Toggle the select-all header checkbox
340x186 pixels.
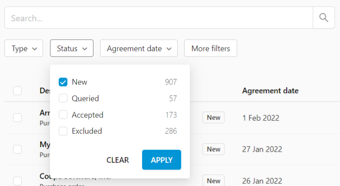pos(17,91)
